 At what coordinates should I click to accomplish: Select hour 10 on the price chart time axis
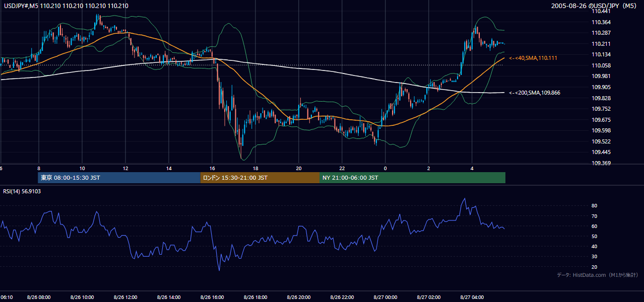82,168
